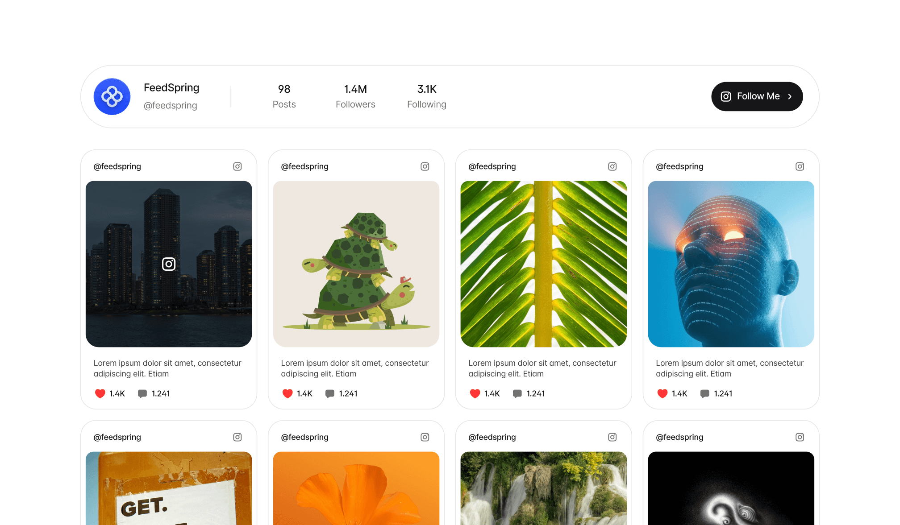The width and height of the screenshot is (900, 525).
Task: Open the blue glowing face image
Action: [731, 264]
